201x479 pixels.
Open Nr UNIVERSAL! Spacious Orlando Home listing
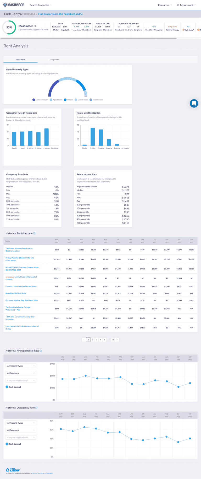pos(22,269)
